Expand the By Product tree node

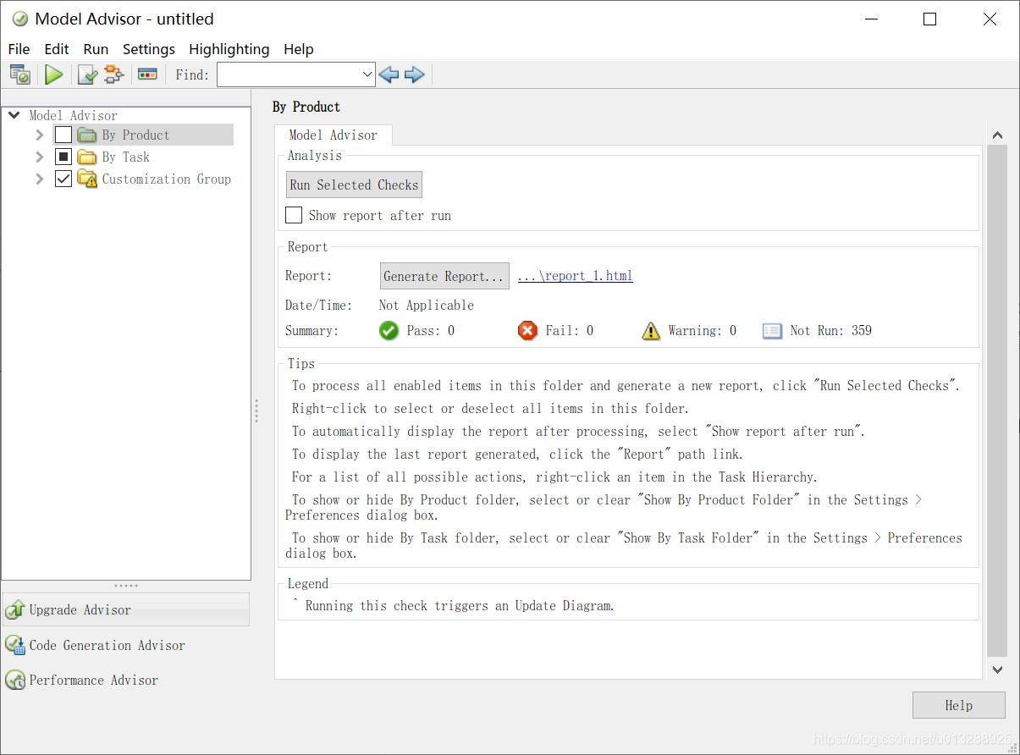click(x=39, y=135)
